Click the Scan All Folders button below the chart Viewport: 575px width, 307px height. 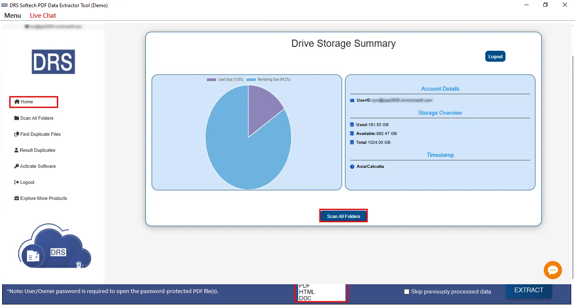[x=344, y=216]
